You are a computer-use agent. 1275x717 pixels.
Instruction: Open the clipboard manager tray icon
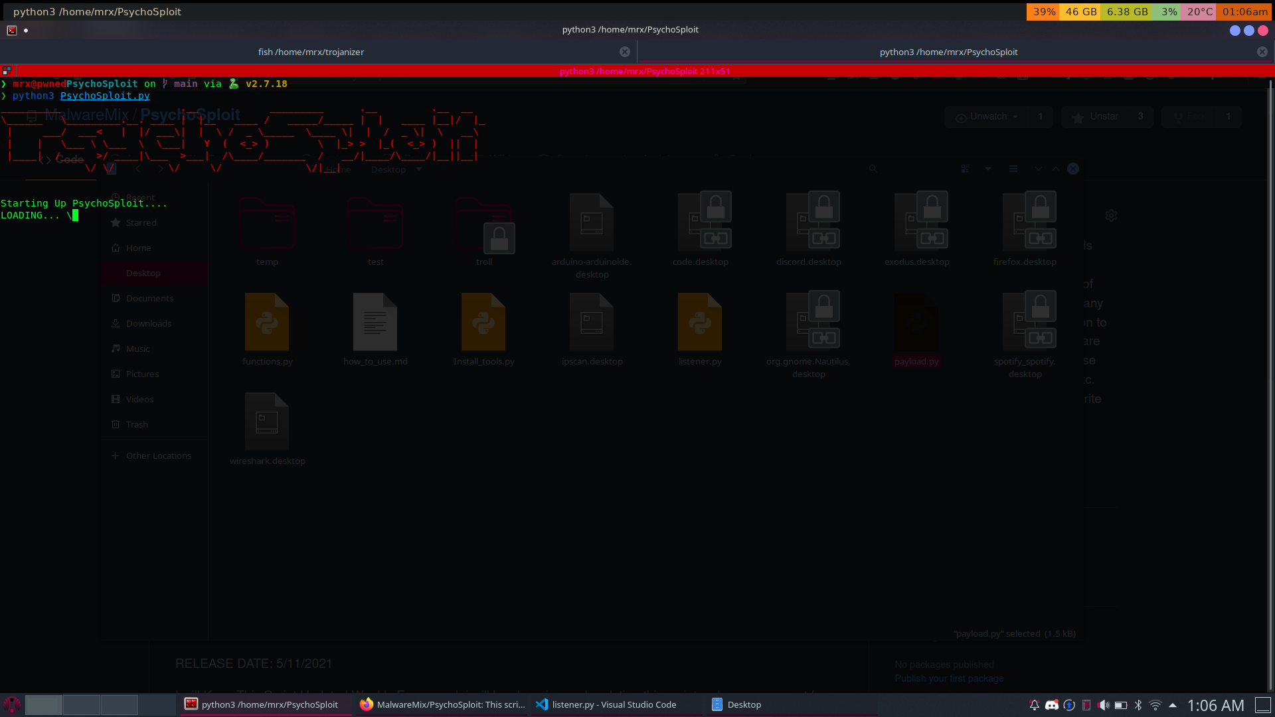1086,705
